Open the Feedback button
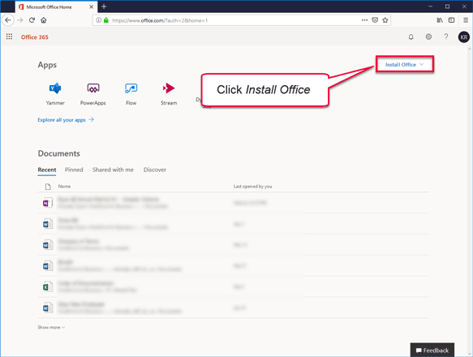The image size is (473, 357). click(x=432, y=350)
